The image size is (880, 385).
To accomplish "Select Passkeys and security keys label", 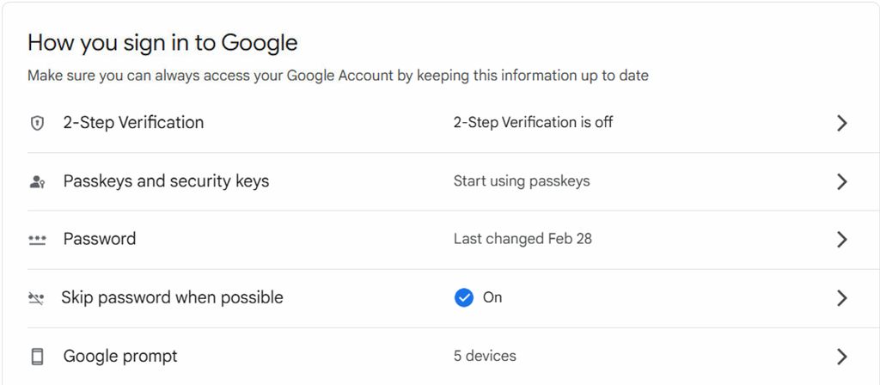I will (166, 181).
